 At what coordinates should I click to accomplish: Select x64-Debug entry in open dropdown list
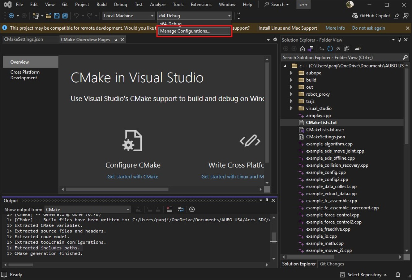pos(194,24)
